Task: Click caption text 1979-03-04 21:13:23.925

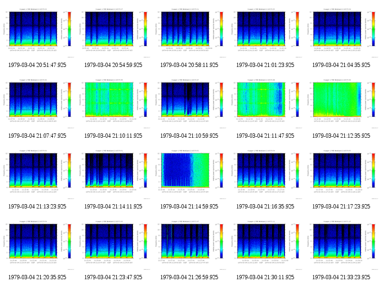Action: pos(38,207)
